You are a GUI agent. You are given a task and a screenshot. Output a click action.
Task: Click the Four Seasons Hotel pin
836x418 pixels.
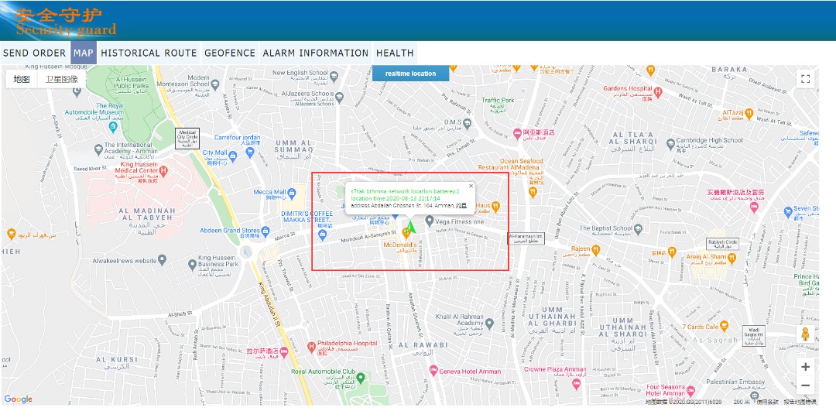coord(691,392)
